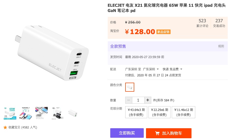Choose the ¥22.29x6 期 installment plan
The height and width of the screenshot is (140, 230).
pos(159,112)
